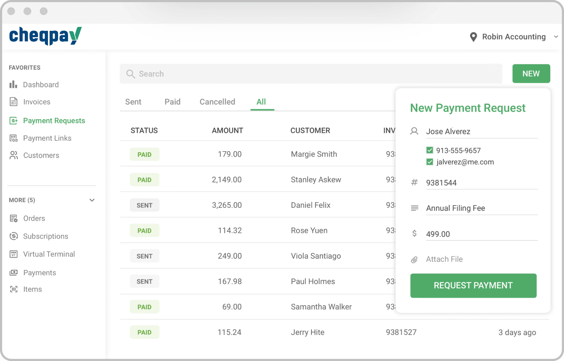
Task: Click the green NEW button
Action: [x=531, y=74]
